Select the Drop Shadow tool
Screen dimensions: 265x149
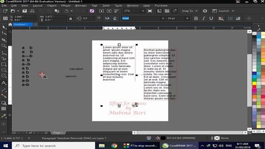(x=4, y=103)
